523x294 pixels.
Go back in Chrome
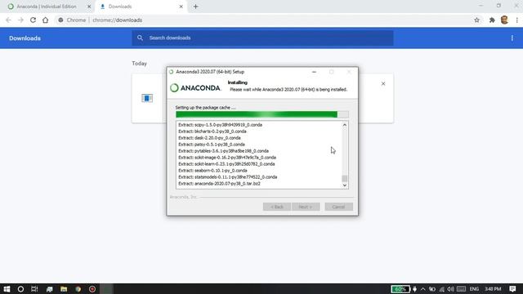pos(8,20)
